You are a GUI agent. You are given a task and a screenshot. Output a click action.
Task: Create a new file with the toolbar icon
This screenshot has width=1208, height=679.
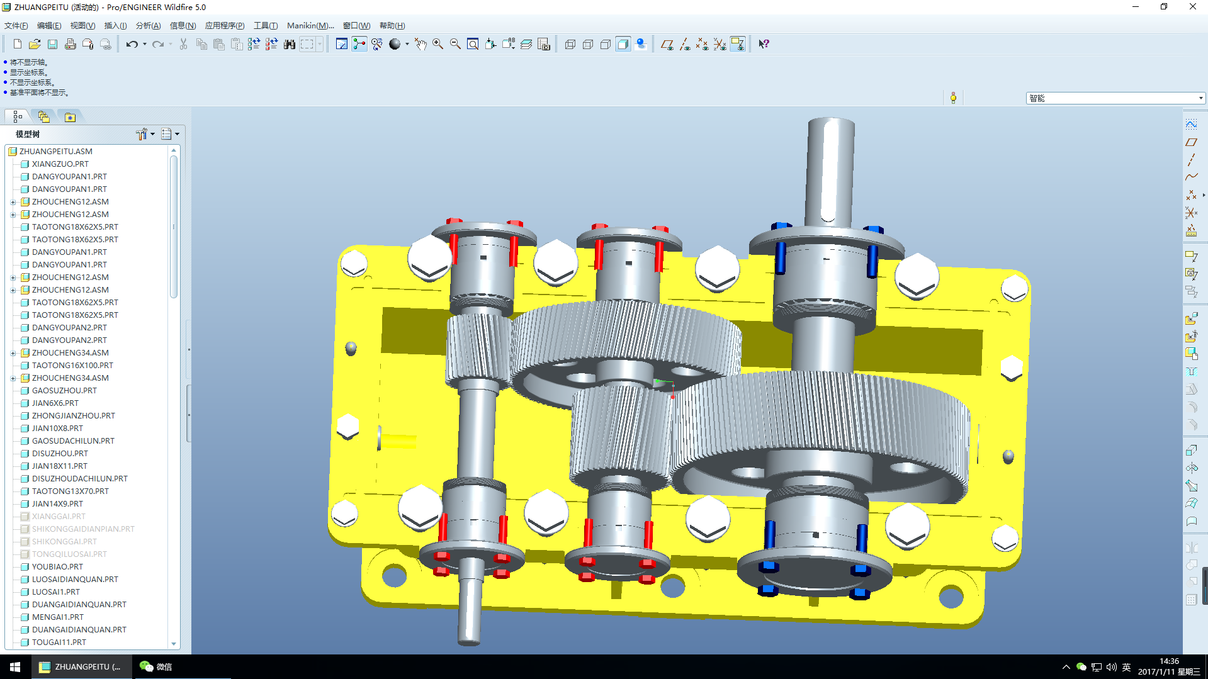tap(18, 44)
